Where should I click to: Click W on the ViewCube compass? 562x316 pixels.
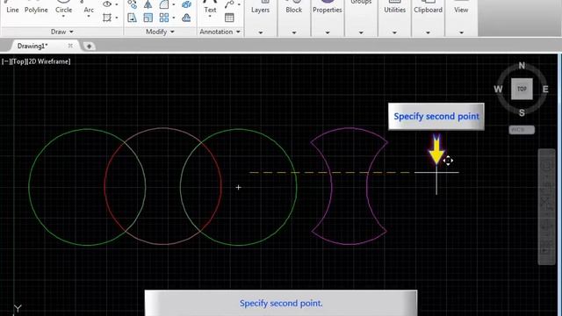coord(498,90)
